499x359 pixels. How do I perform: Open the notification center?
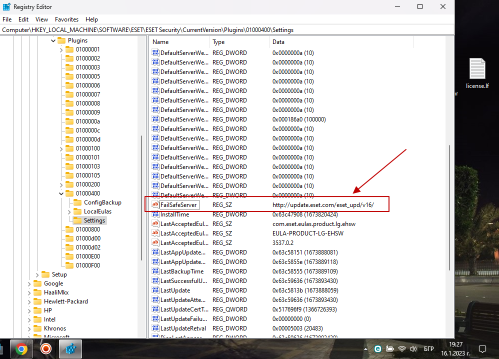tap(482, 349)
